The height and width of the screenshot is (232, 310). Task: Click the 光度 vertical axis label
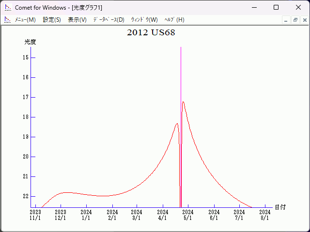30,42
